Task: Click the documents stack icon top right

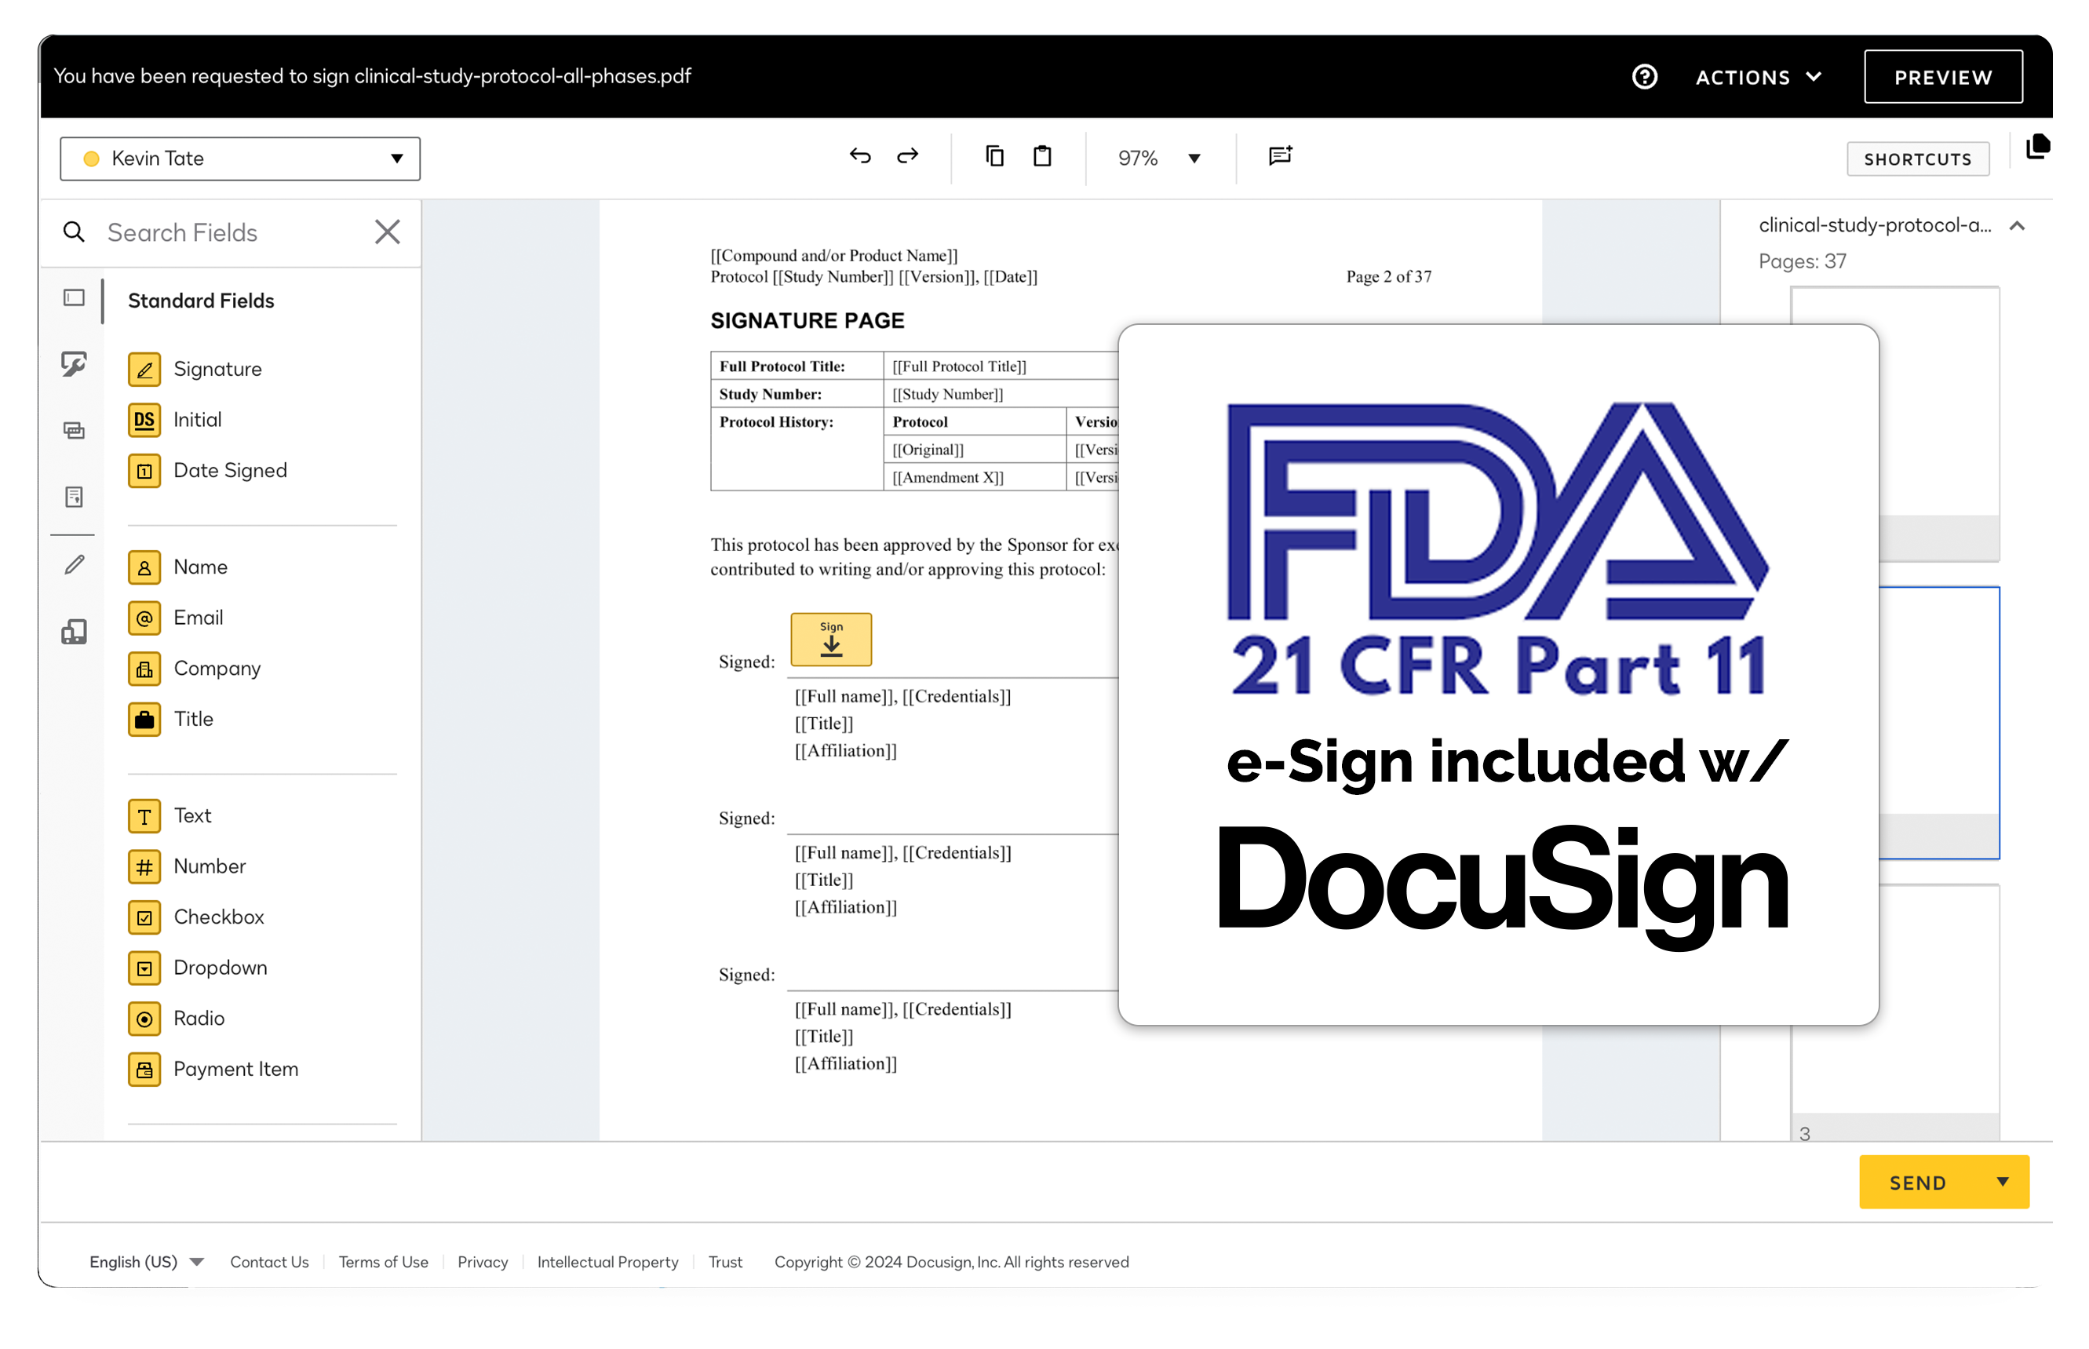Action: click(2037, 146)
